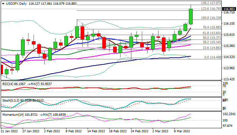Select the 21 Jan 2022 date marker
Viewport: 237px width, 135px height.
click(9, 131)
